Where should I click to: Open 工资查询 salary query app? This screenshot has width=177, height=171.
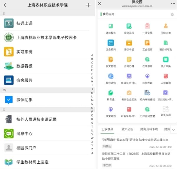click(165, 78)
